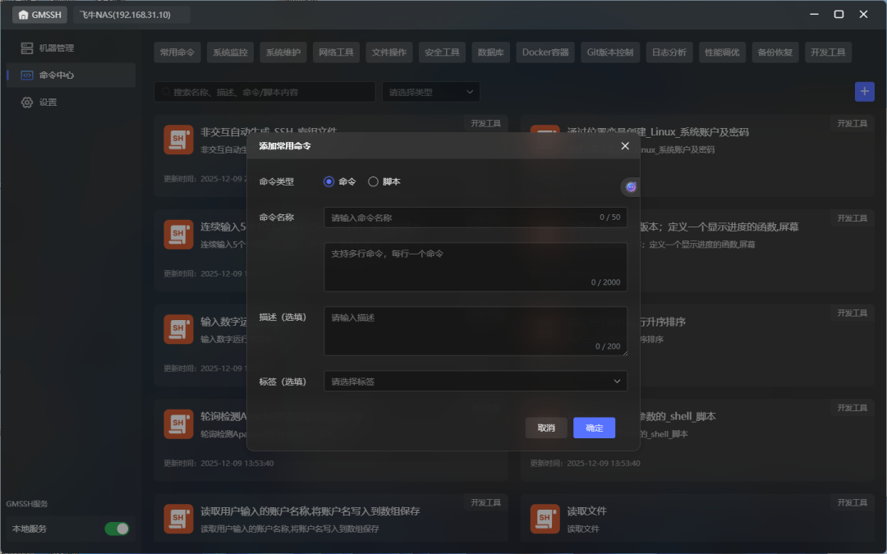
Task: Switch to 飞牛NAS(192.168.31.10) tab
Action: 131,15
